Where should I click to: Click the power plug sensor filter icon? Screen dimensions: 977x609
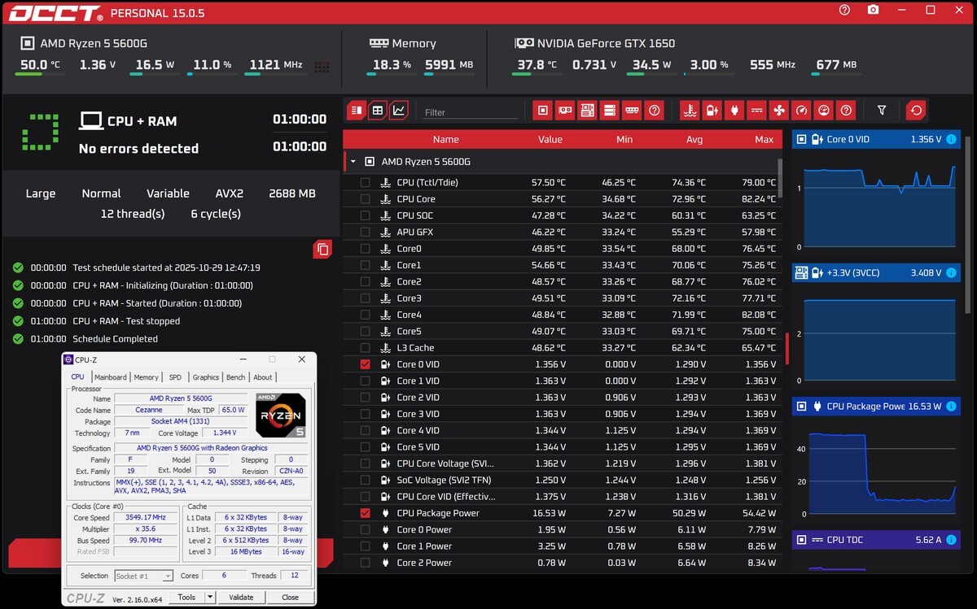pyautogui.click(x=734, y=110)
